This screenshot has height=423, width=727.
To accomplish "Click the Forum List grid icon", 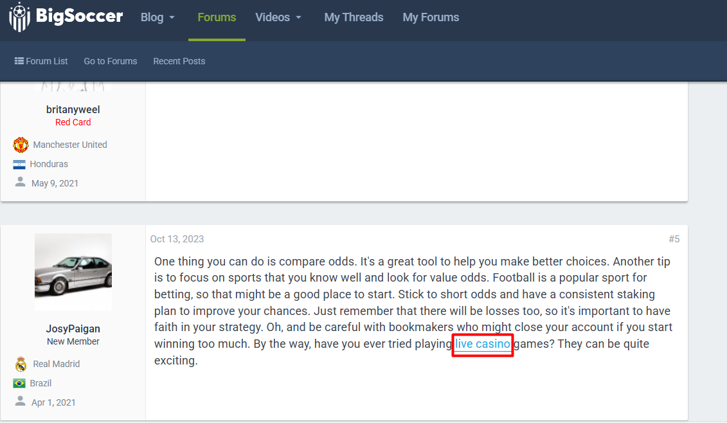I will 19,61.
